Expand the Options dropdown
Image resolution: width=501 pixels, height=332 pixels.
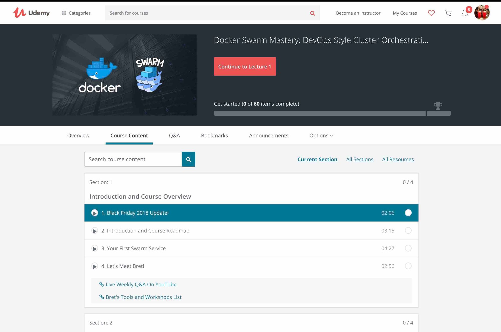321,136
